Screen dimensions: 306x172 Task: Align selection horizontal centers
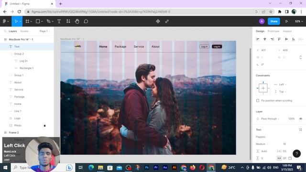[x=265, y=39]
